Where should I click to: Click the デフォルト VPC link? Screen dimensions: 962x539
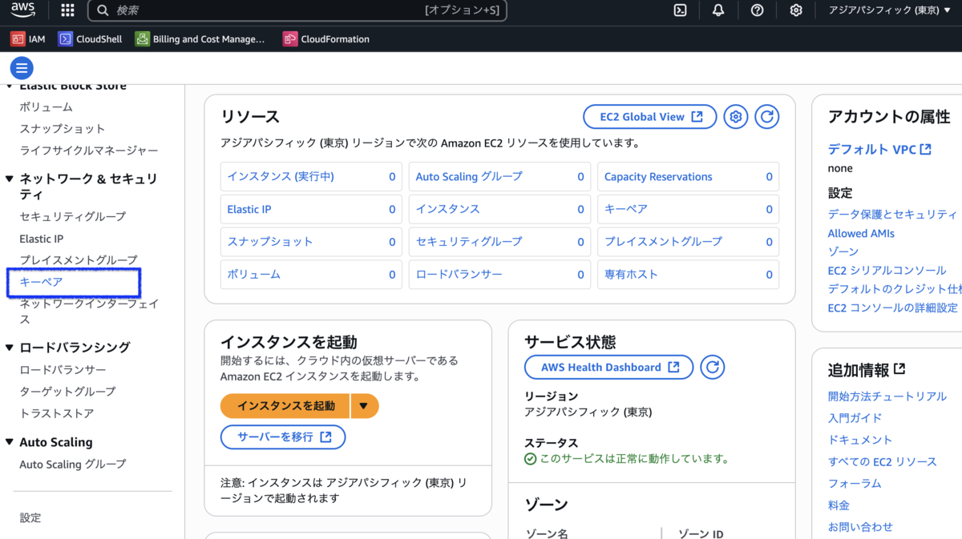click(x=879, y=149)
